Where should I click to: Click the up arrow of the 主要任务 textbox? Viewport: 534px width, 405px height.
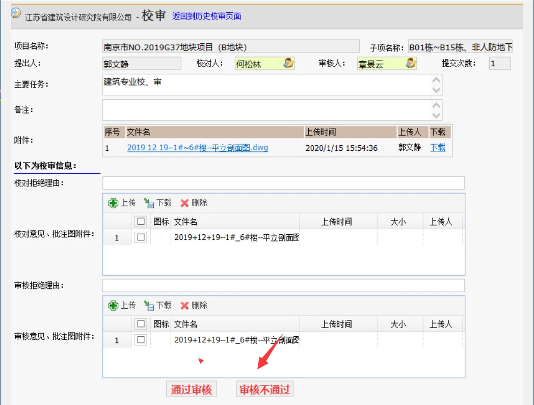coord(436,80)
